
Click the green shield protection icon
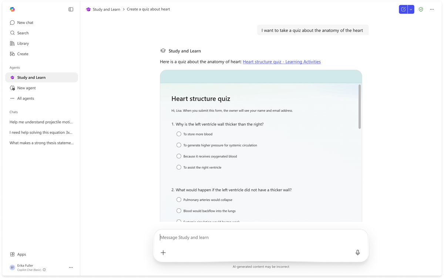421,9
